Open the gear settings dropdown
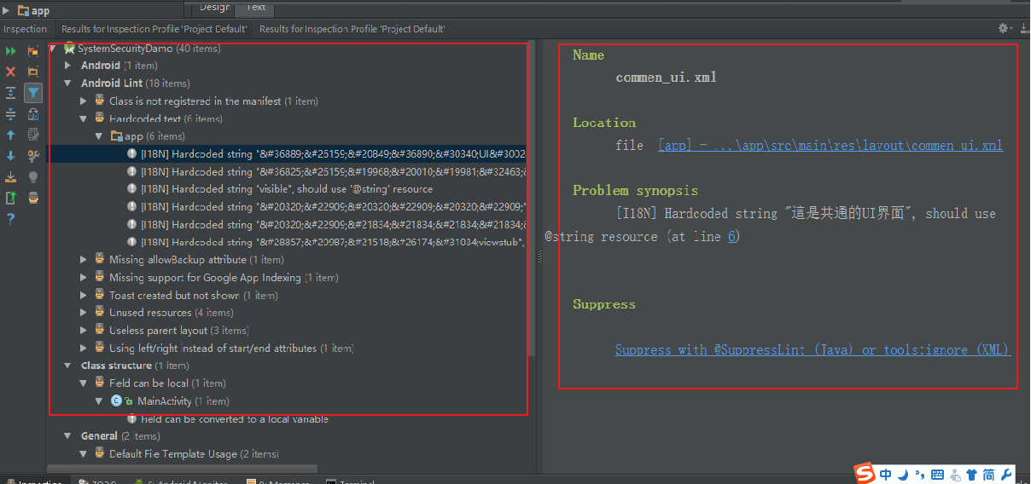The image size is (1031, 484). tap(1004, 28)
